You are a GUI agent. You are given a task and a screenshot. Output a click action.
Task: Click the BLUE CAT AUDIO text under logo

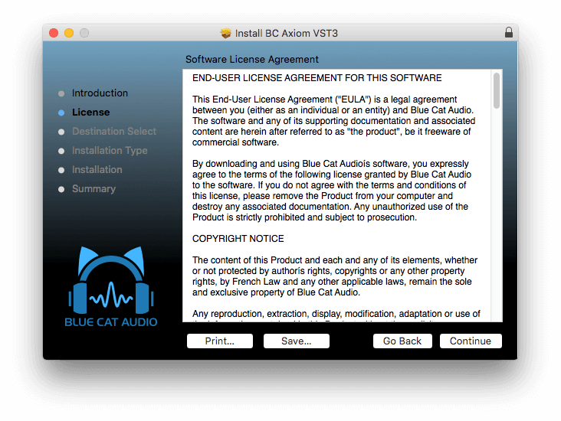point(111,322)
